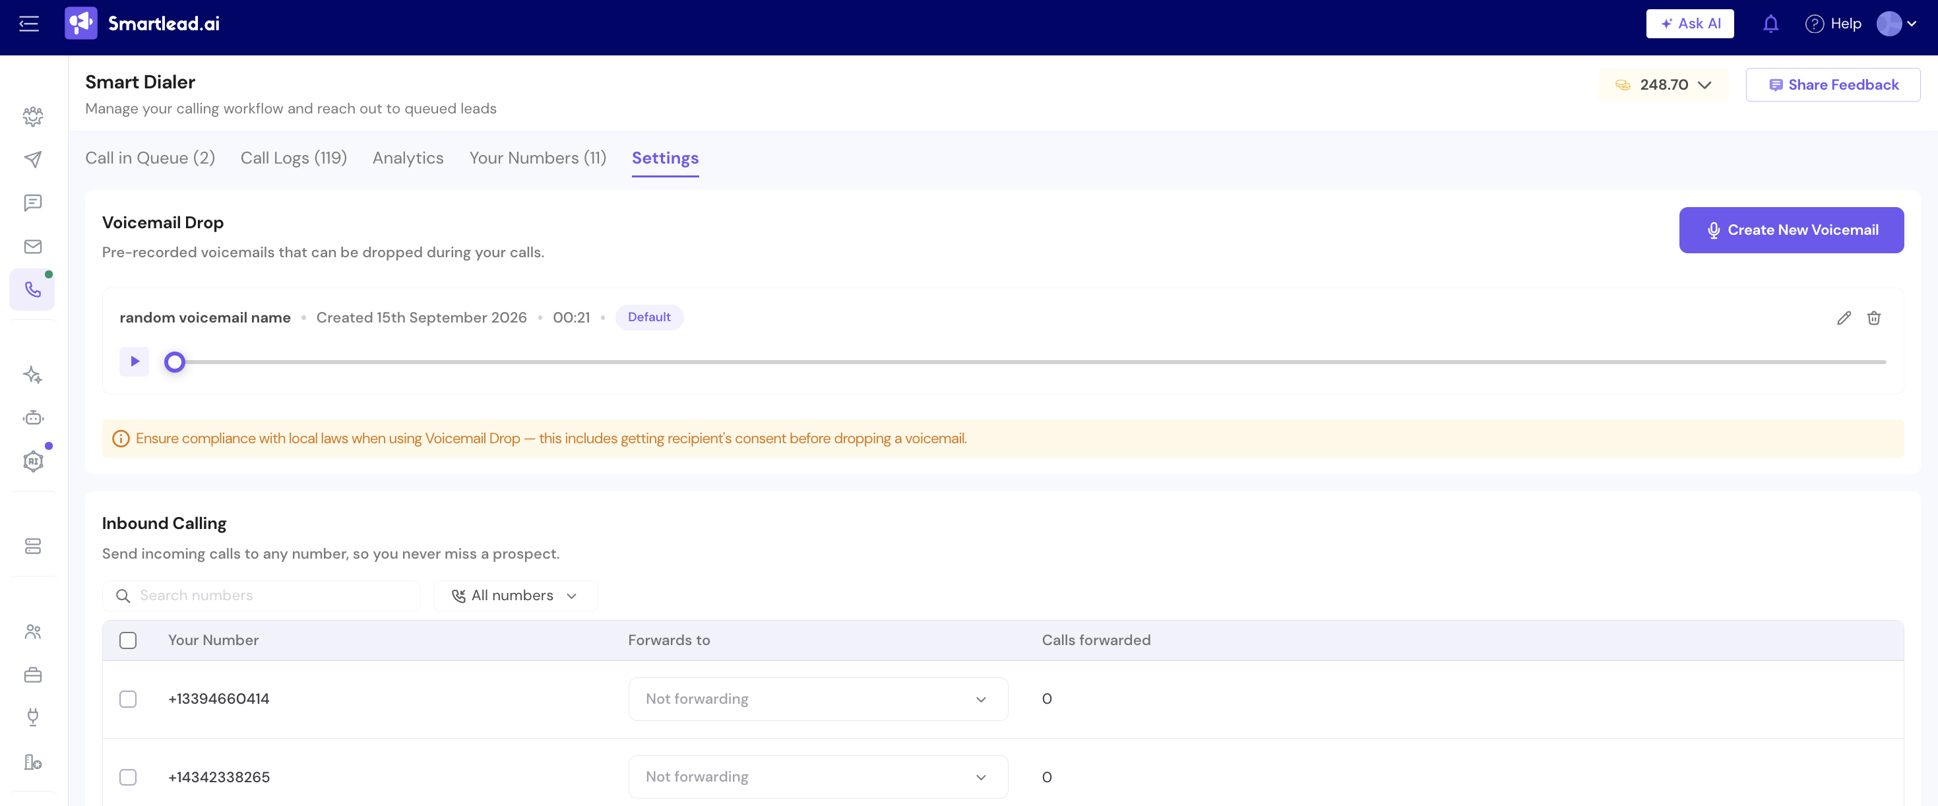Check the box for +13394660414
The image size is (1938, 806).
128,698
